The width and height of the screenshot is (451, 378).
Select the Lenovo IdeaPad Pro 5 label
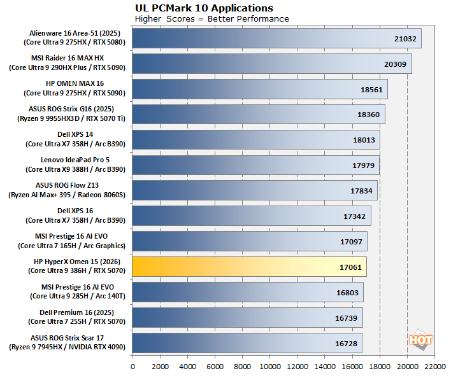(75, 160)
